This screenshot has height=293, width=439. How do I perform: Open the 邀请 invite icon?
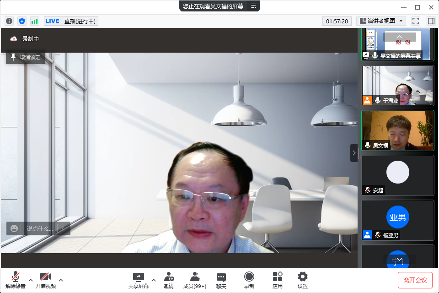tap(169, 280)
